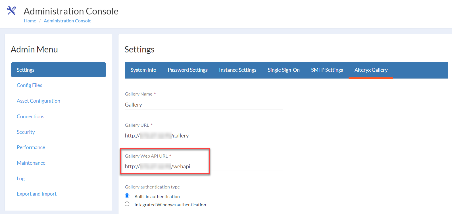
Task: Click the Gallery Name label
Action: click(x=139, y=94)
